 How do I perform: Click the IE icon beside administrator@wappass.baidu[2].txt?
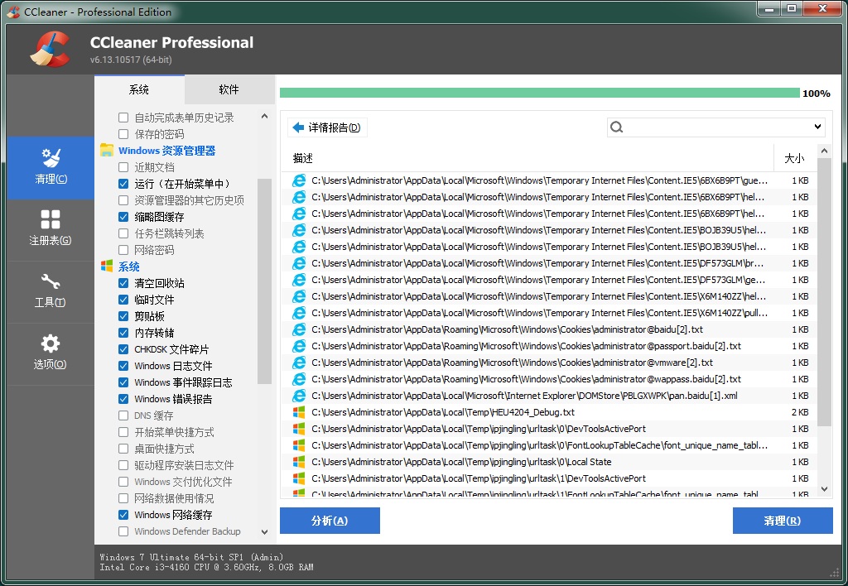click(x=298, y=380)
